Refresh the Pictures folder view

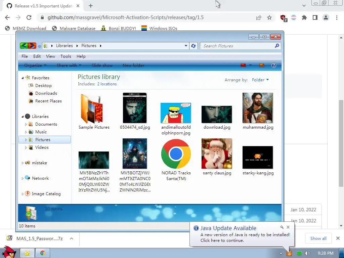[x=193, y=46]
